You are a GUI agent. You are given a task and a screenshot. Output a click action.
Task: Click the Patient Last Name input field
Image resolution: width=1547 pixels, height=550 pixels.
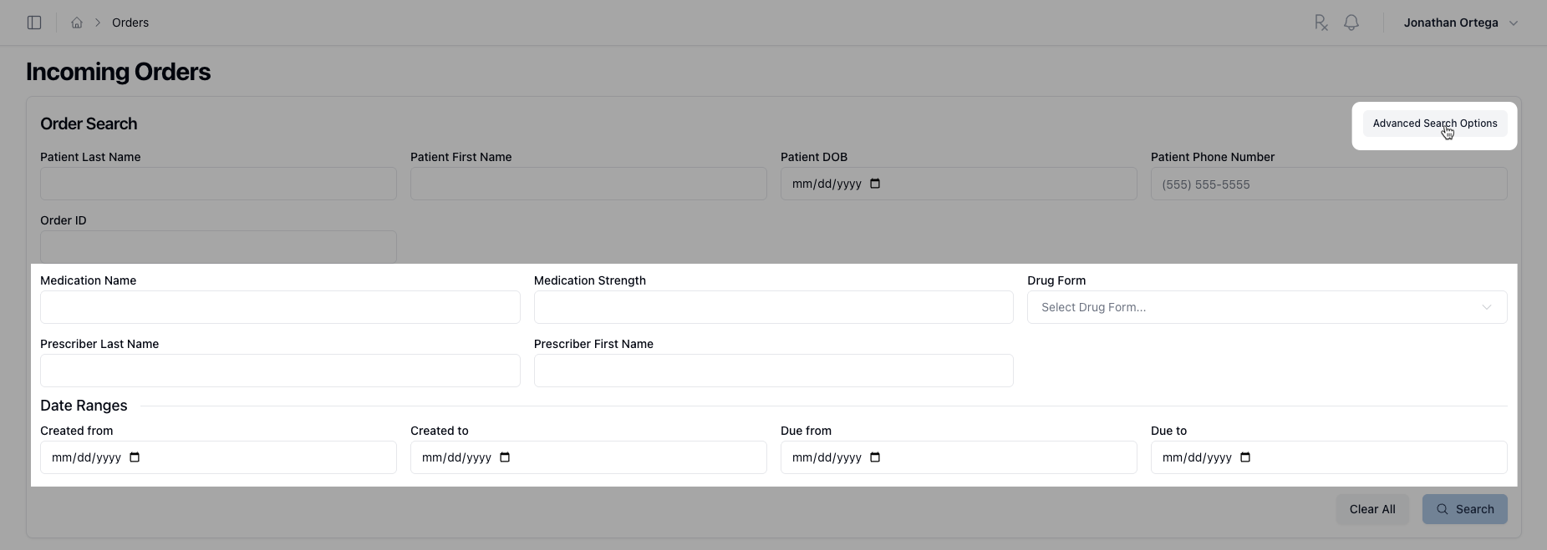pos(217,184)
